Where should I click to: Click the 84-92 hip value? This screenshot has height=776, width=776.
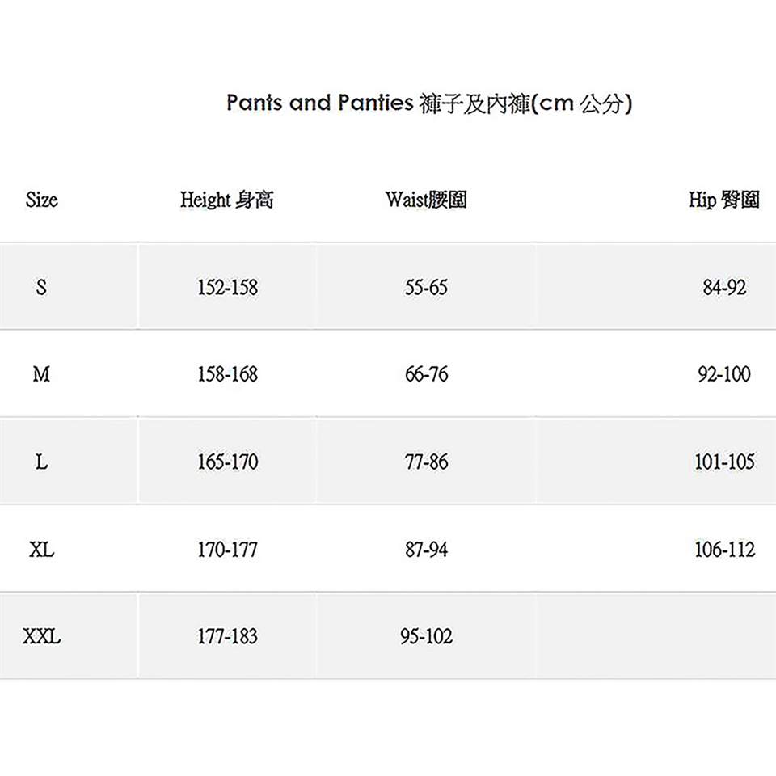pos(724,287)
